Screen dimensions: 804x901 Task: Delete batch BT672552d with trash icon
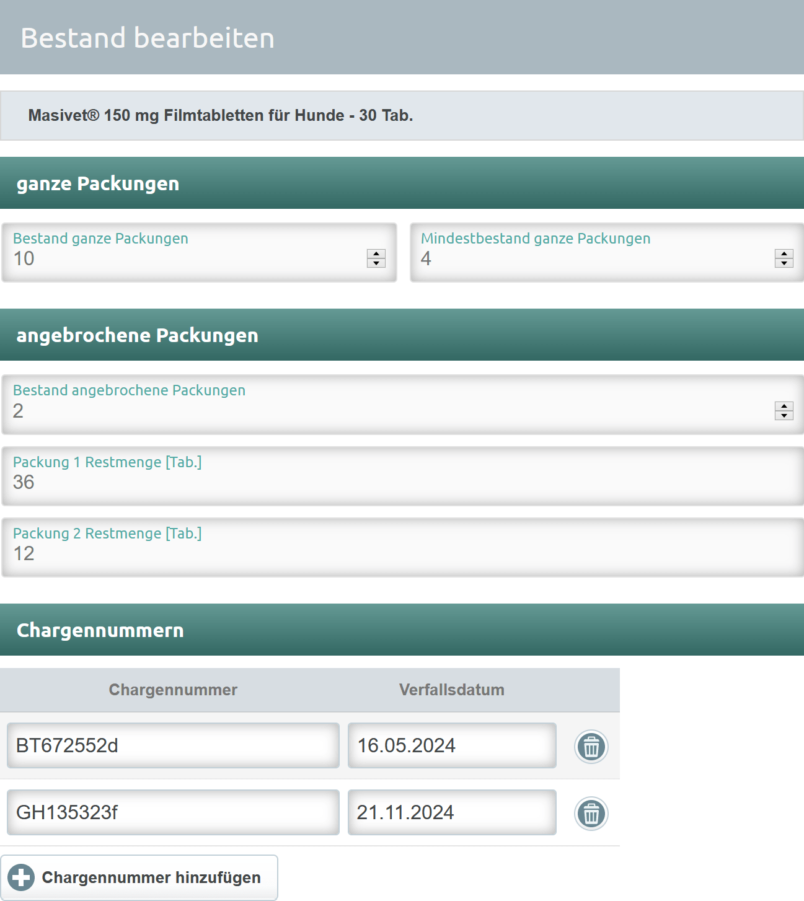point(591,747)
